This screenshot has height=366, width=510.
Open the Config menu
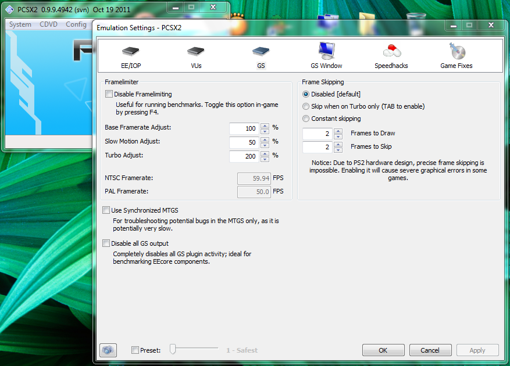[x=76, y=24]
